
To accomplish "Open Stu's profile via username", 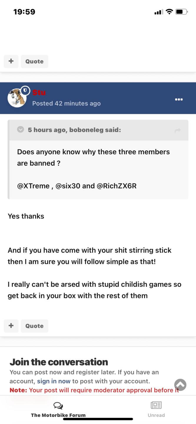I will (x=39, y=92).
